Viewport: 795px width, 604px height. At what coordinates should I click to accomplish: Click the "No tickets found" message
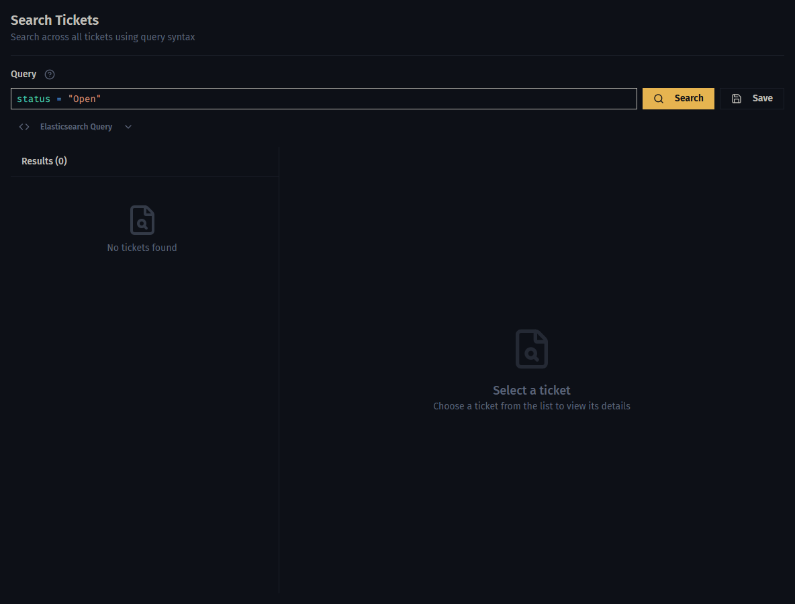coord(142,248)
